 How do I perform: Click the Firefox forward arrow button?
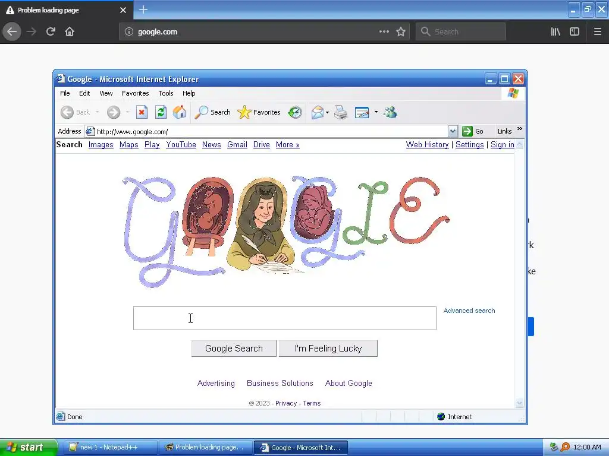[x=32, y=31]
